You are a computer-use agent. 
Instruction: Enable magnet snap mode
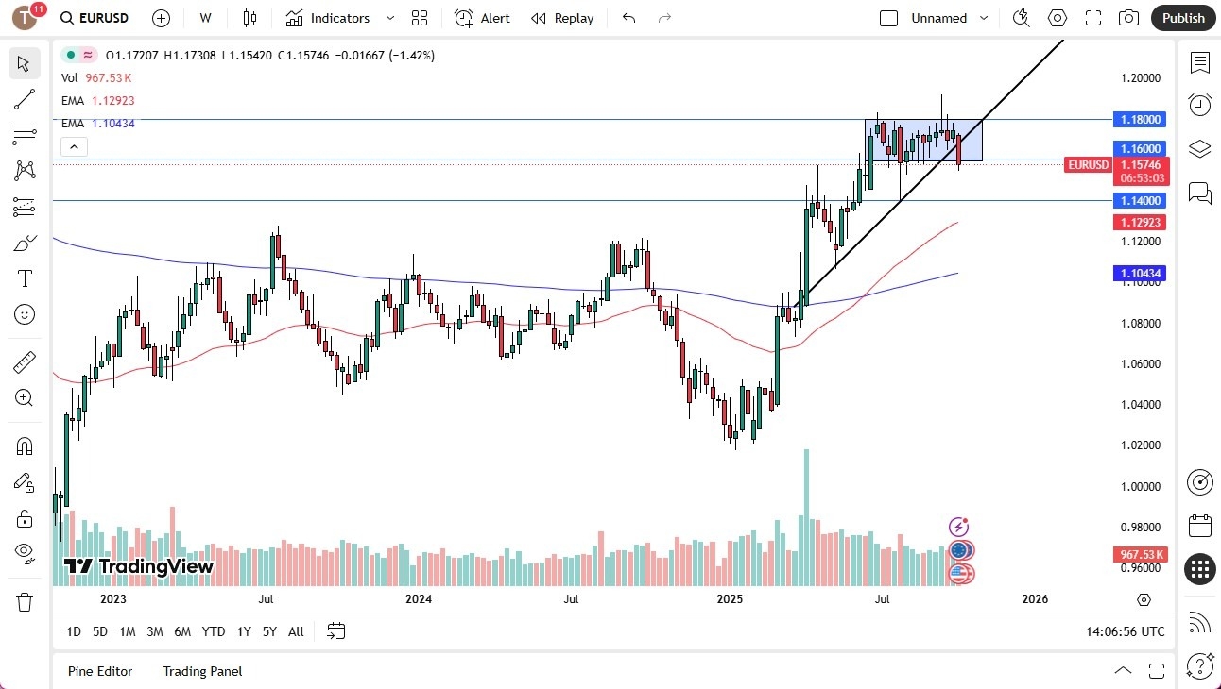[x=24, y=445]
